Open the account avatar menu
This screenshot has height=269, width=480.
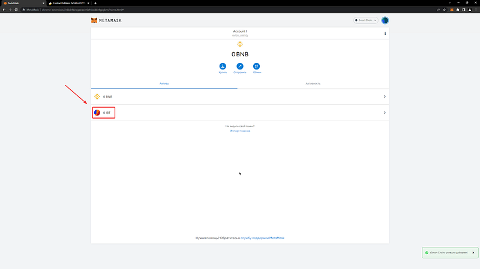[x=385, y=20]
